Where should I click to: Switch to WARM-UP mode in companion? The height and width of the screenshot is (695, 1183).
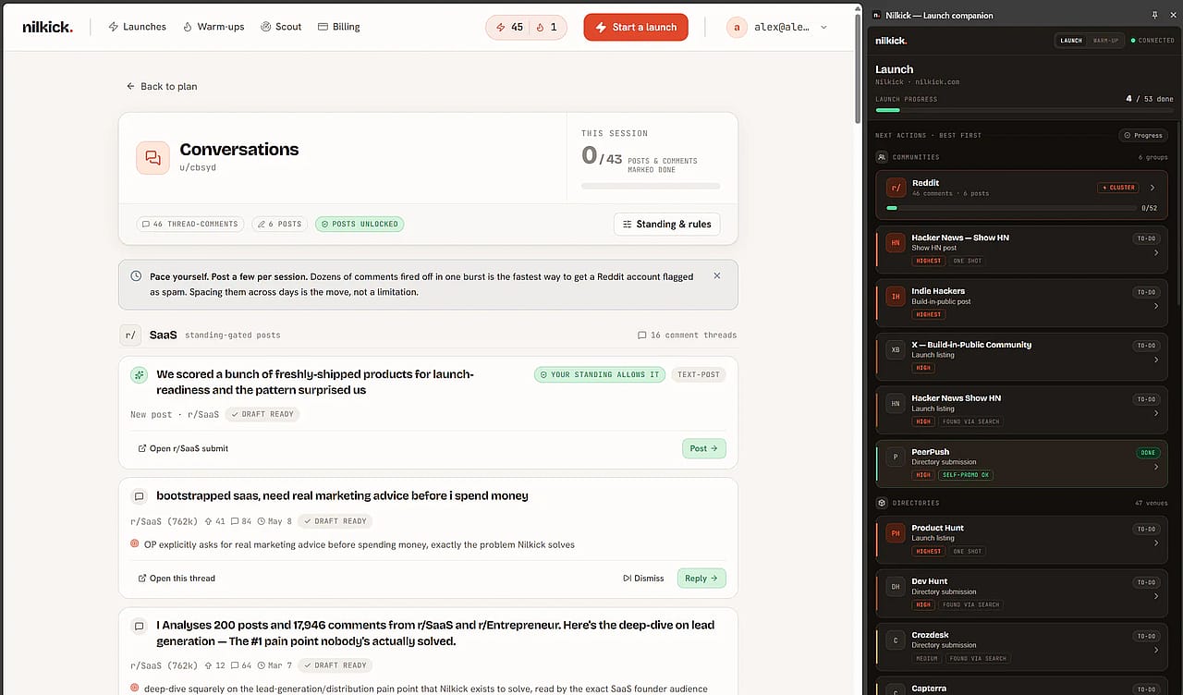pyautogui.click(x=1105, y=41)
